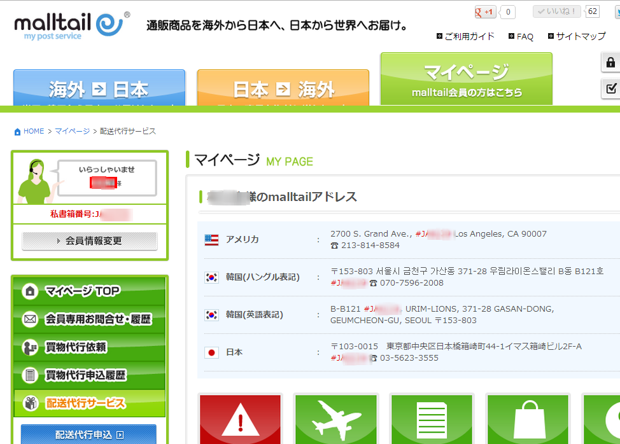Click the 私書箱番号 text

pyautogui.click(x=71, y=214)
